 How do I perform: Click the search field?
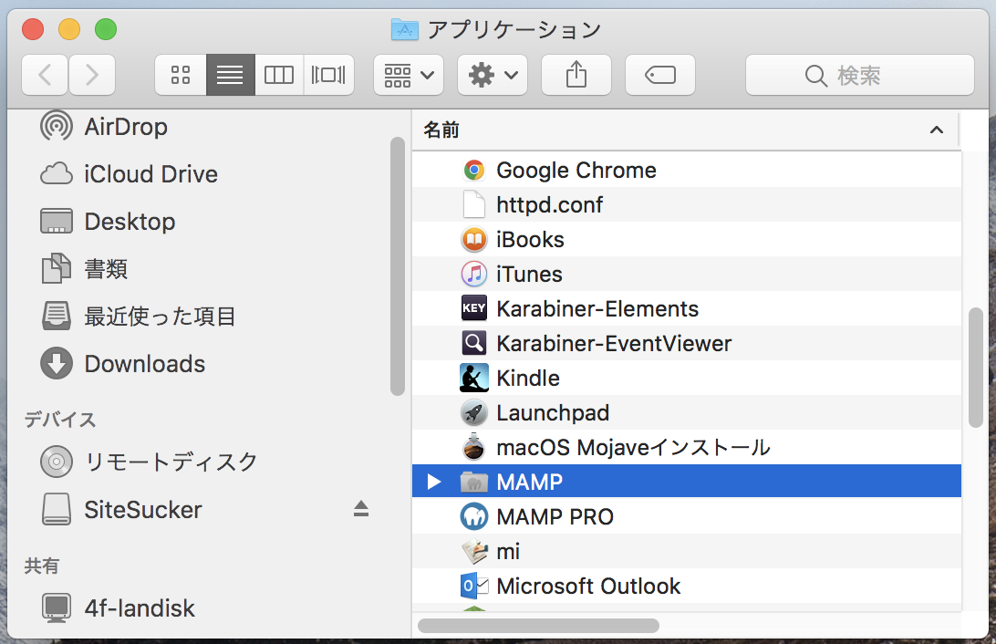point(859,75)
